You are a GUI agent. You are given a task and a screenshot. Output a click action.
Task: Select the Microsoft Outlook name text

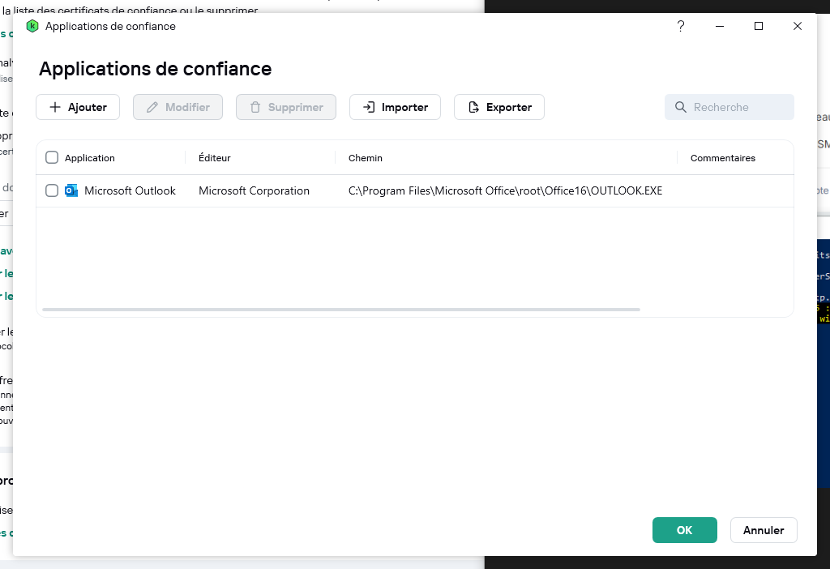coord(130,190)
